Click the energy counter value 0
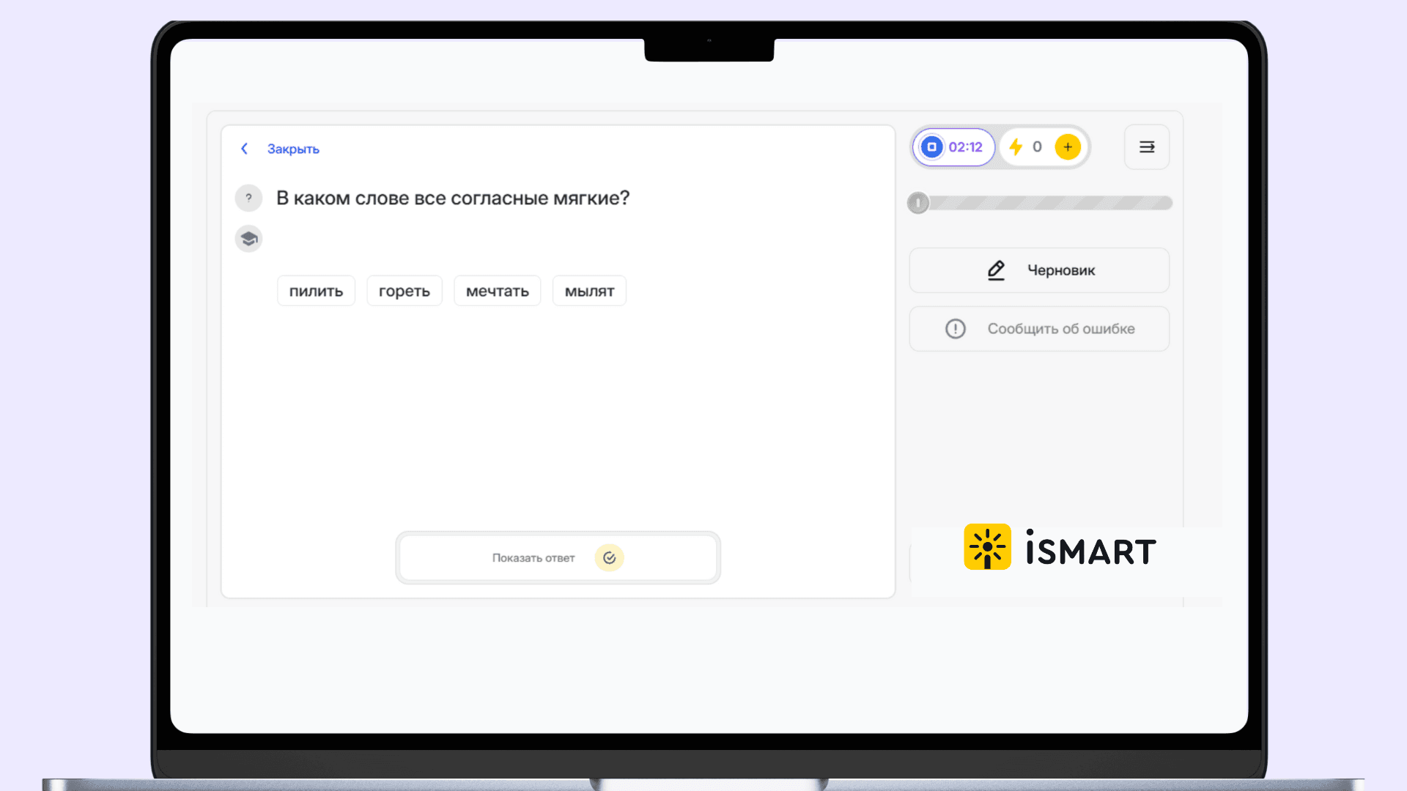The width and height of the screenshot is (1407, 791). click(1037, 147)
